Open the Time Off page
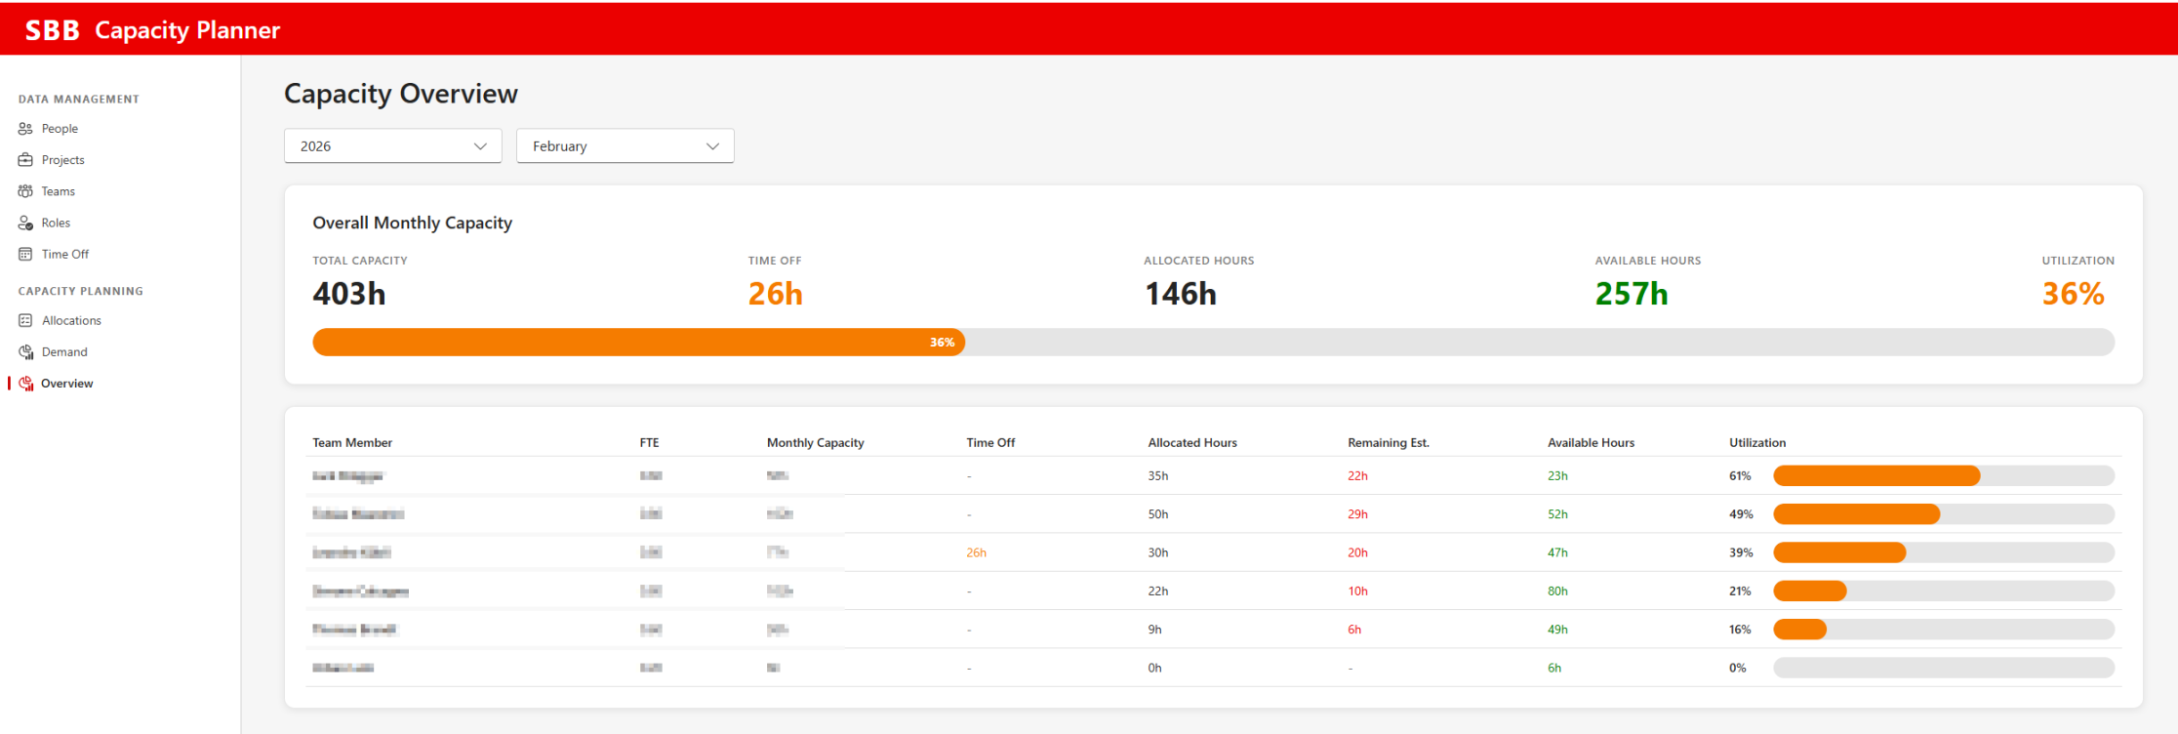This screenshot has height=734, width=2178. [64, 254]
